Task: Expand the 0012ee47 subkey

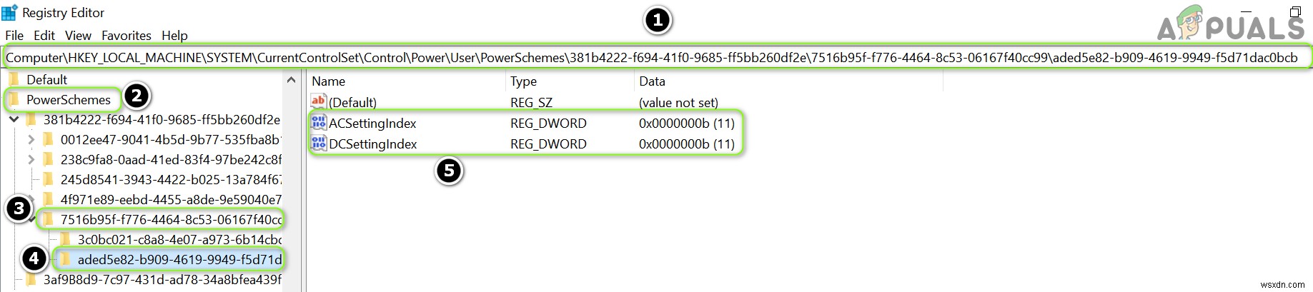Action: [31, 140]
